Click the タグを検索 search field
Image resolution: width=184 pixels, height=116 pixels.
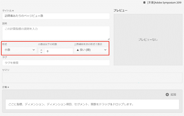pos(56,63)
